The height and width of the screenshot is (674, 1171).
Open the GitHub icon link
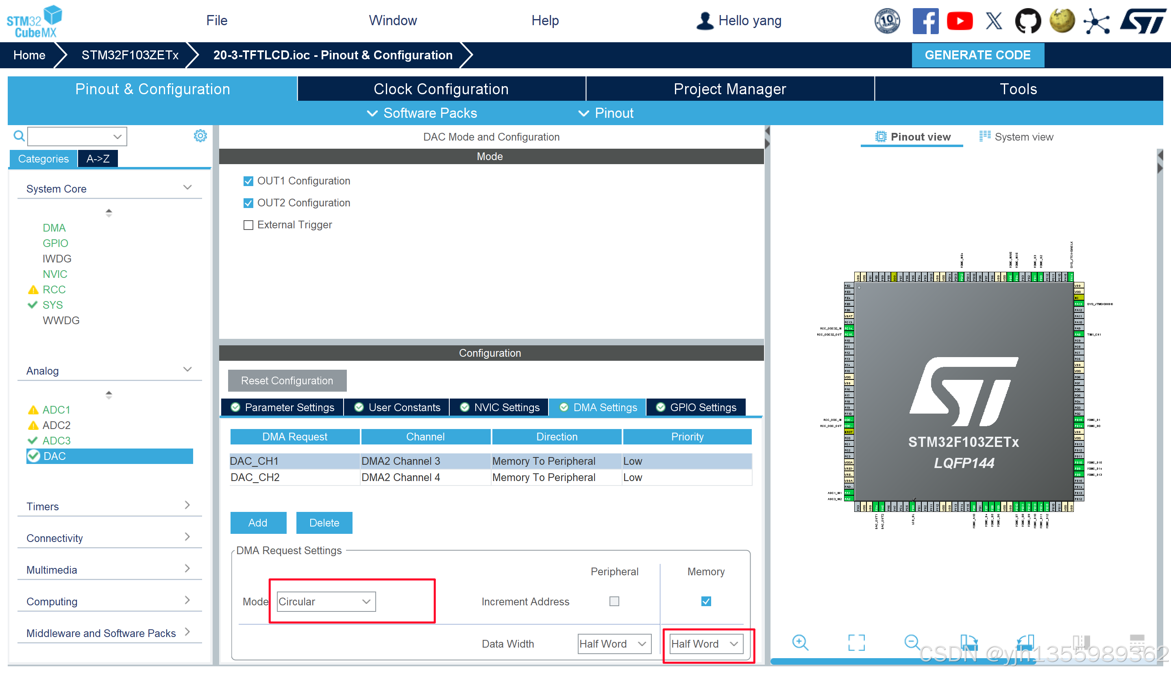click(x=1027, y=21)
